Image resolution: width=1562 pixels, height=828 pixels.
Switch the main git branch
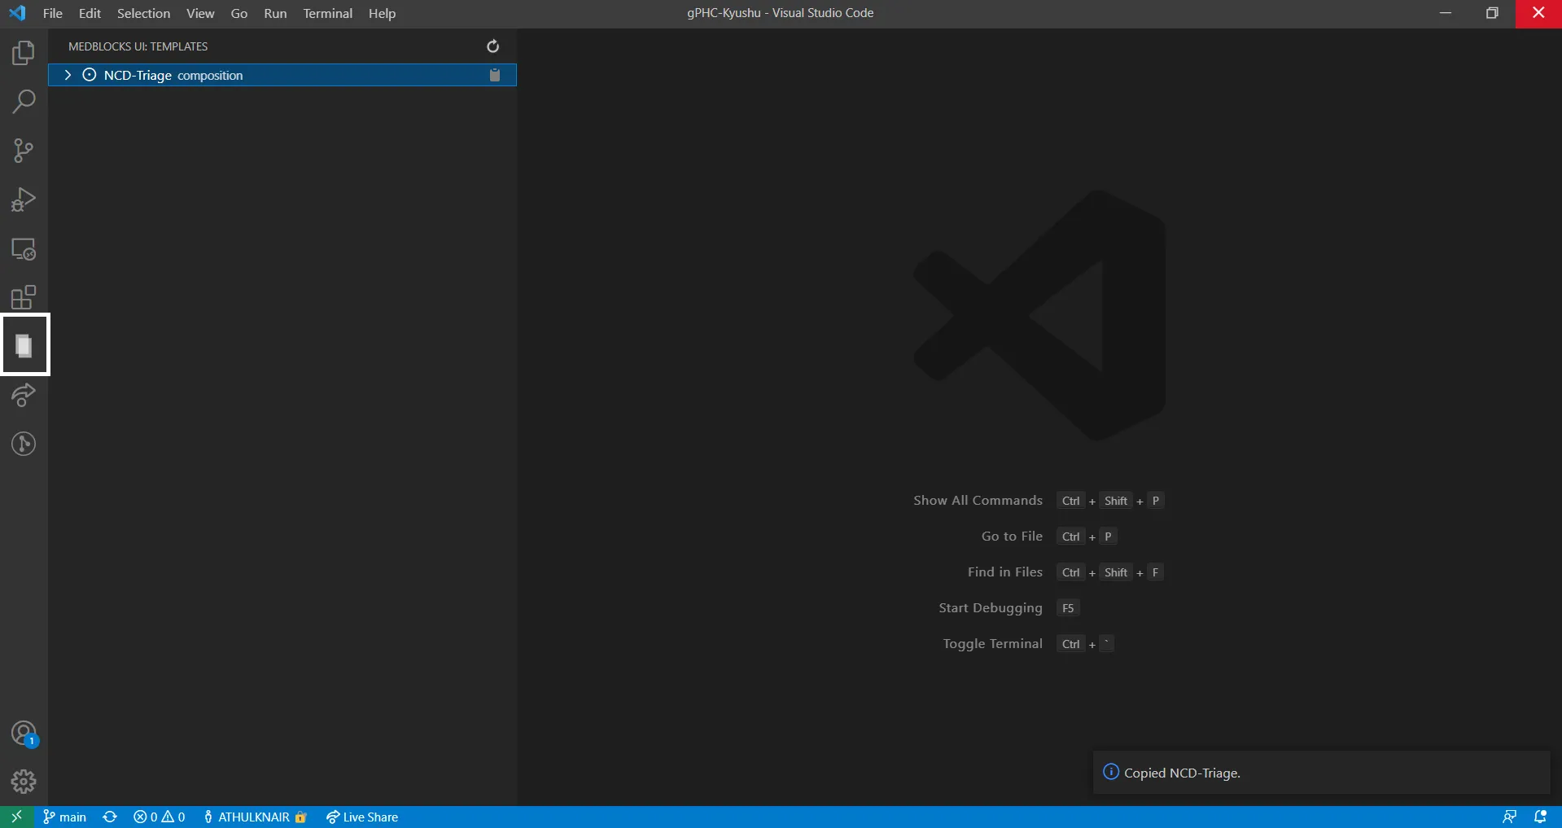coord(64,817)
